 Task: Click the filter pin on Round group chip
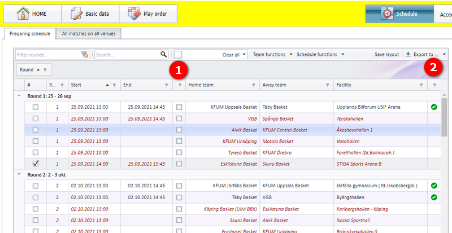coord(45,70)
